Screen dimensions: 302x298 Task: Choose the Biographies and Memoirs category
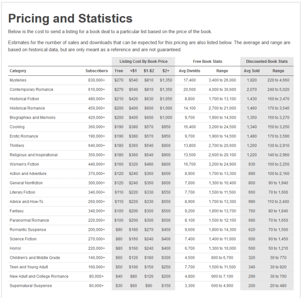(x=31, y=118)
